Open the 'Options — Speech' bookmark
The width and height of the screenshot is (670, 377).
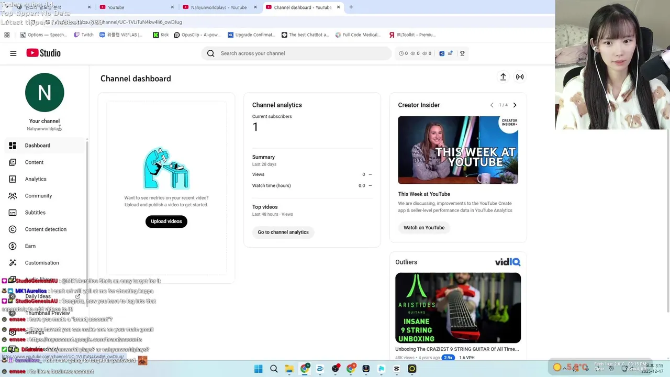(43, 35)
